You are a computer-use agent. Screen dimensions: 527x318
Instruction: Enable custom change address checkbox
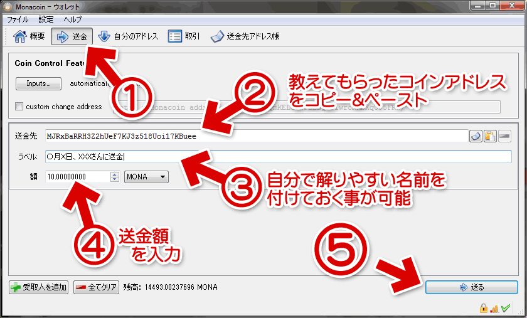pyautogui.click(x=19, y=107)
